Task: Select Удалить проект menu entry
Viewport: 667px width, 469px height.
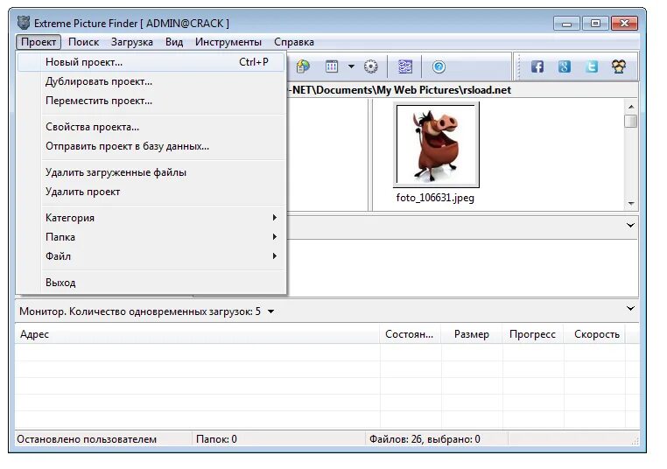Action: (151, 192)
